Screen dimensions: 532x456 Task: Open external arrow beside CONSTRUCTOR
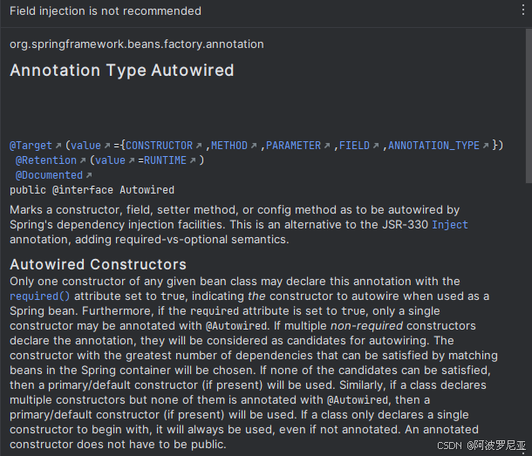[x=199, y=146]
